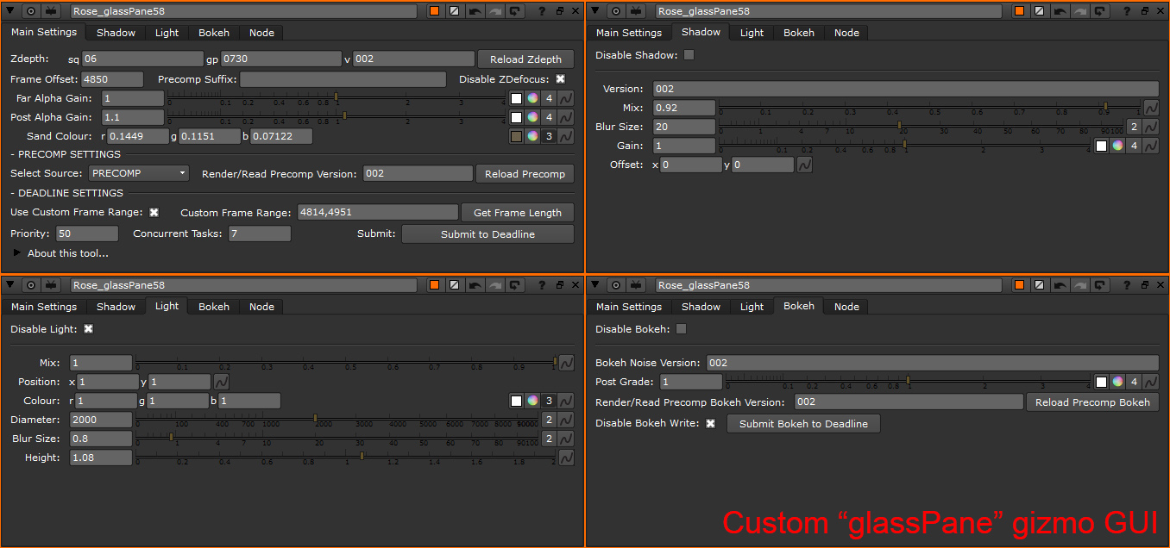Click the Submit to Deadline button

[487, 234]
